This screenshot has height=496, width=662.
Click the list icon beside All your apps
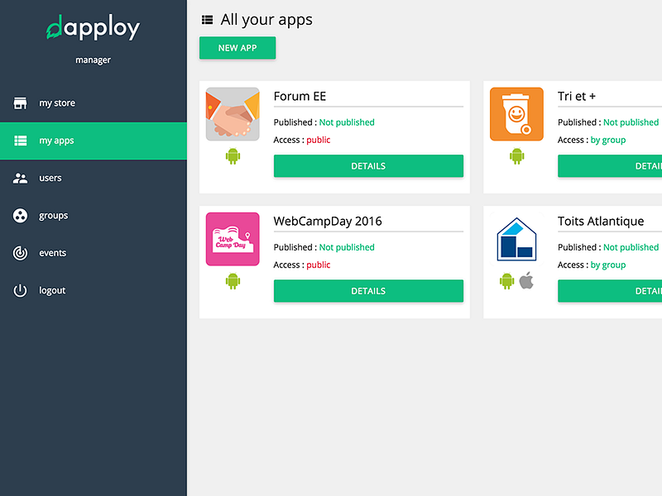(208, 20)
